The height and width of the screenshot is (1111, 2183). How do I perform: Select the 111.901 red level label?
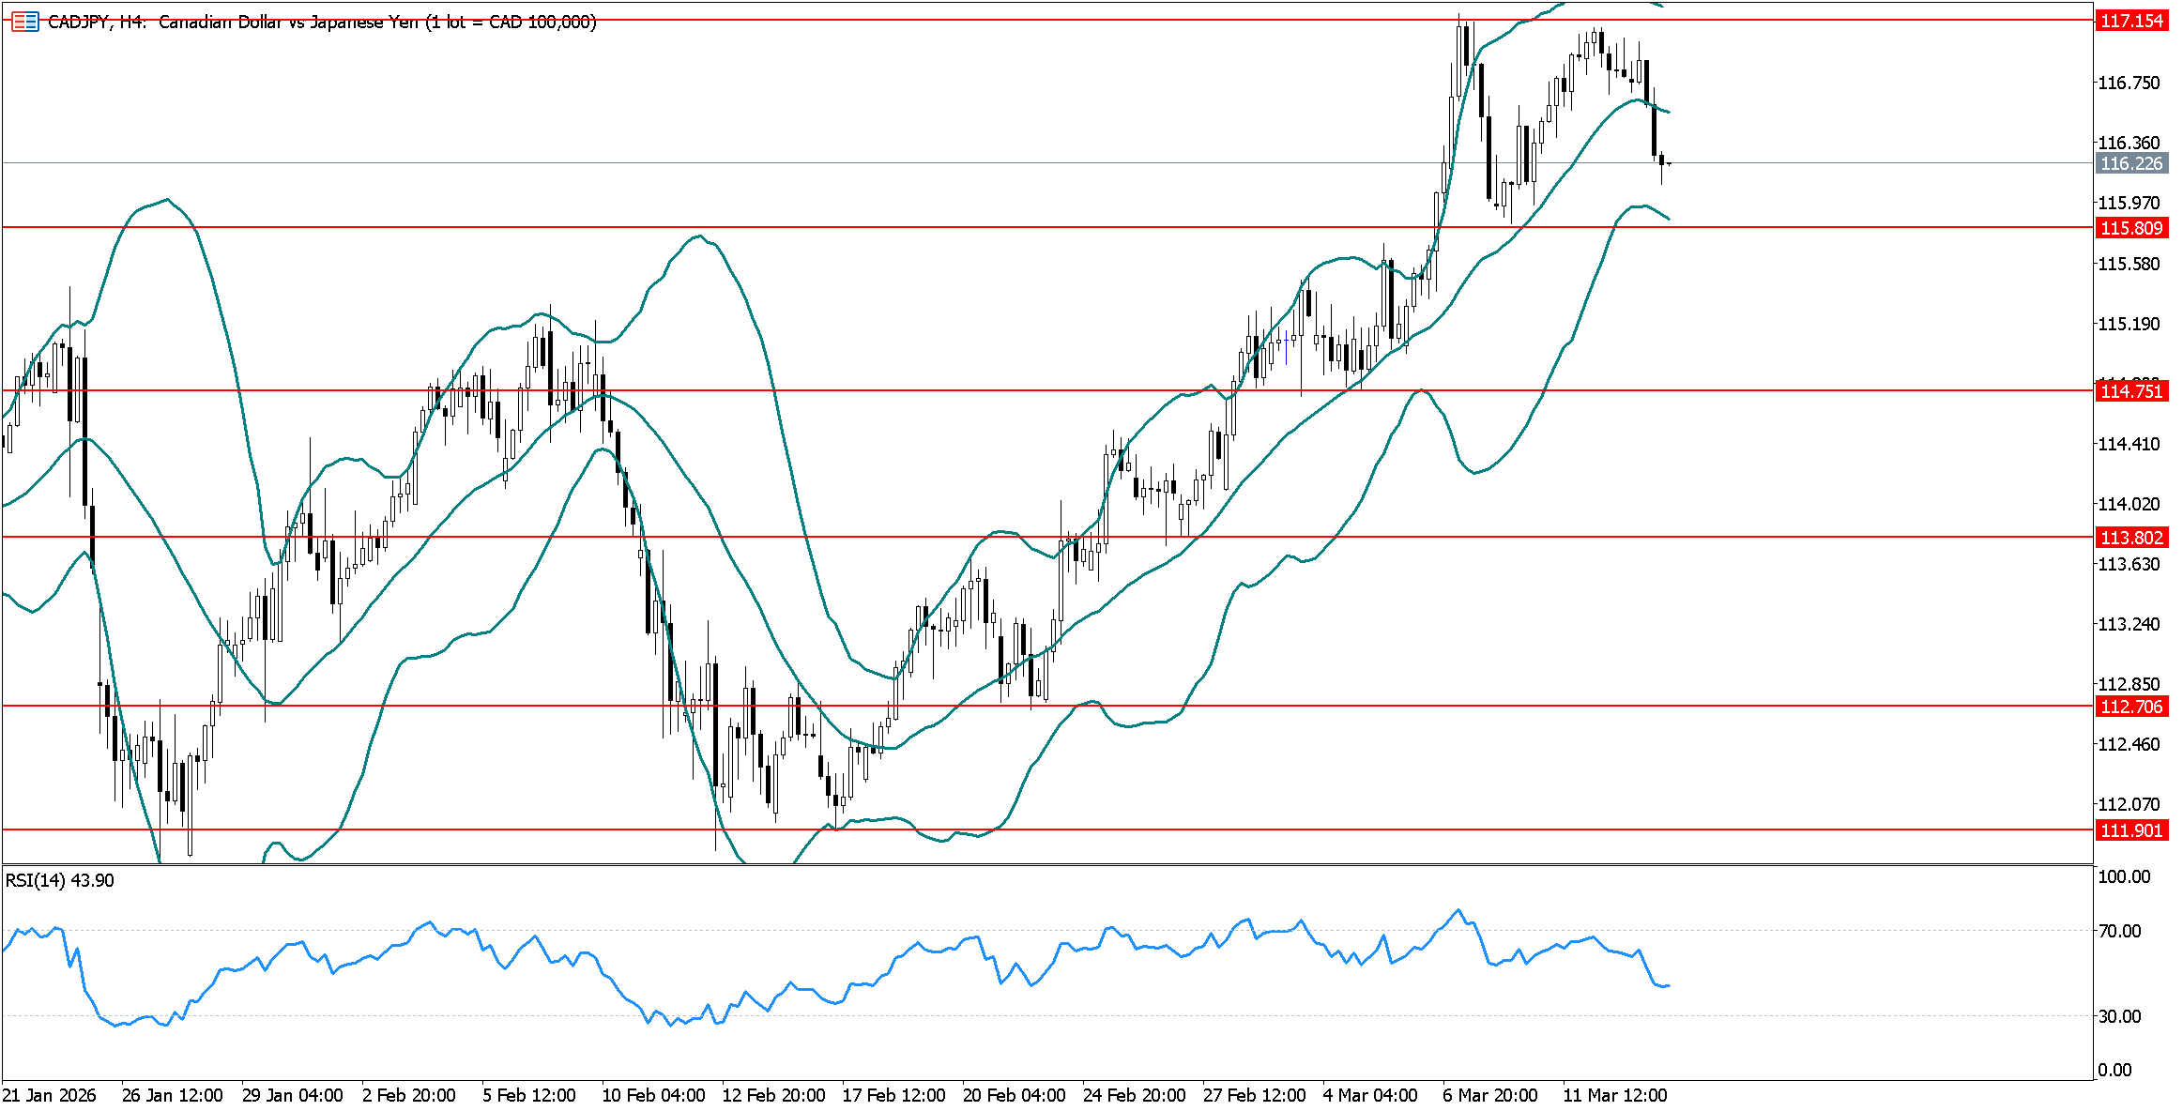tap(2130, 830)
